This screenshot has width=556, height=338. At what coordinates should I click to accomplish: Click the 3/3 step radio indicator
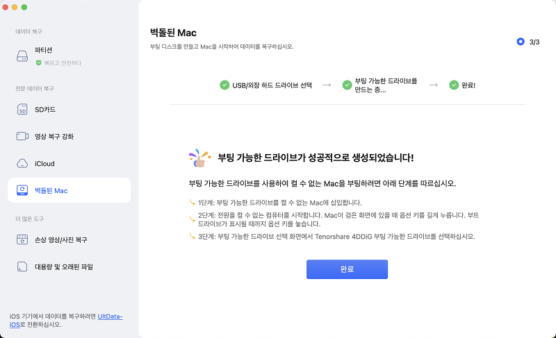click(x=521, y=42)
